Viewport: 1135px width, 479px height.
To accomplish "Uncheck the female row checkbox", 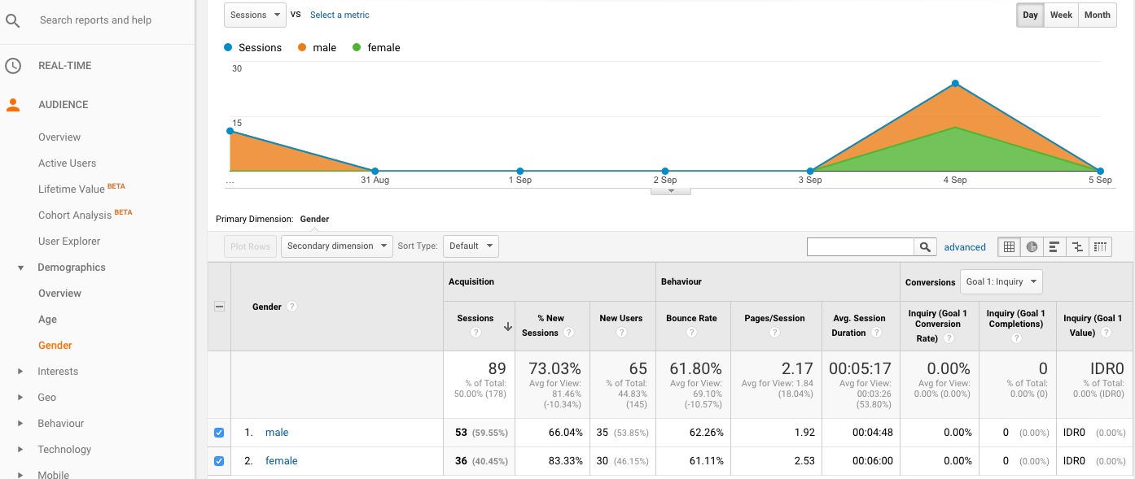I will (x=219, y=461).
